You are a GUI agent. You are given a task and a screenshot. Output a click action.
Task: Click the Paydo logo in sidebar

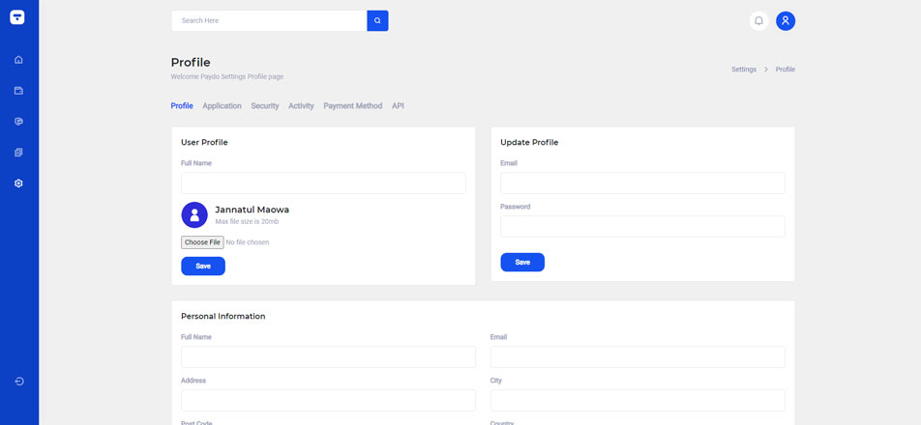[17, 17]
